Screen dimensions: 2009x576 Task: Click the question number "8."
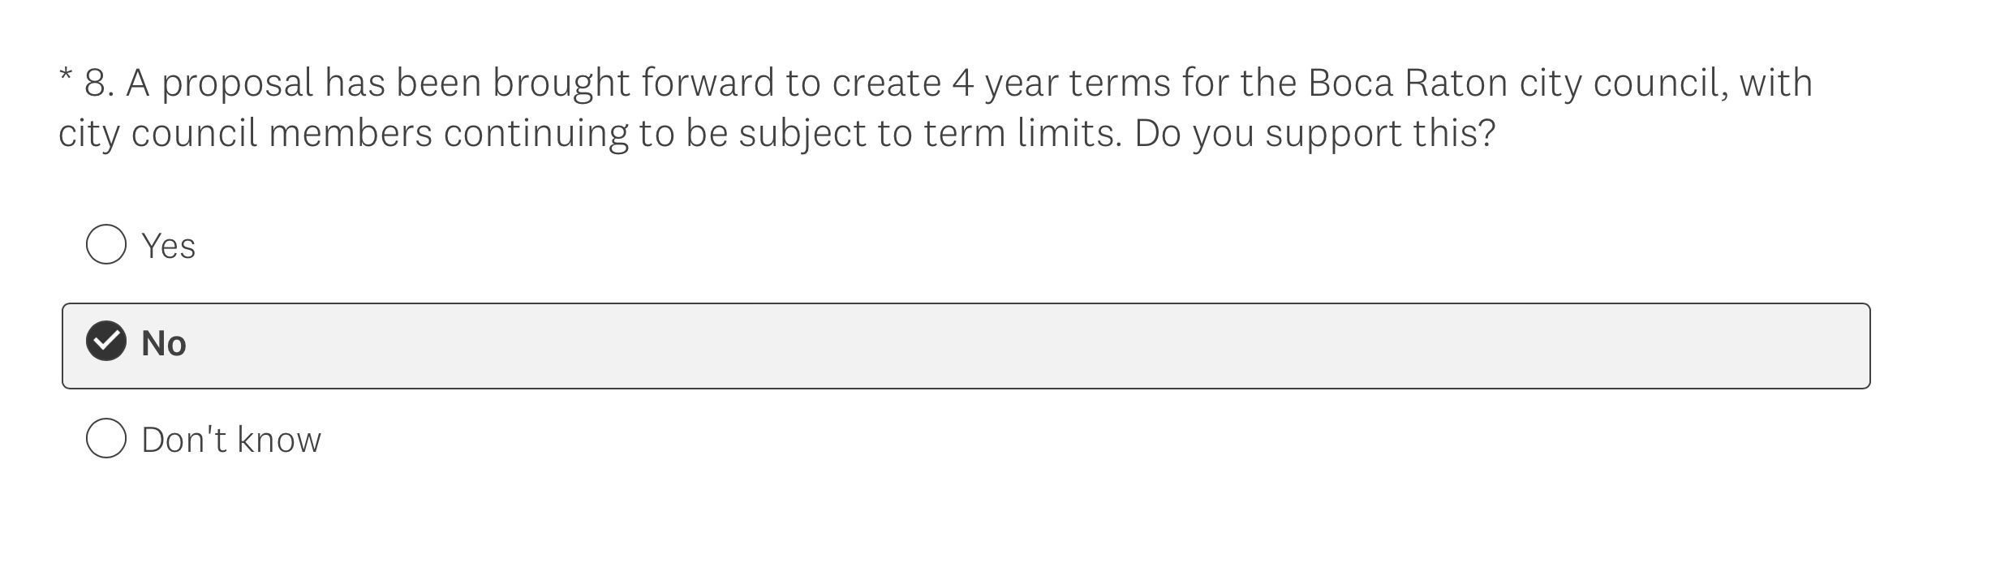pos(99,83)
